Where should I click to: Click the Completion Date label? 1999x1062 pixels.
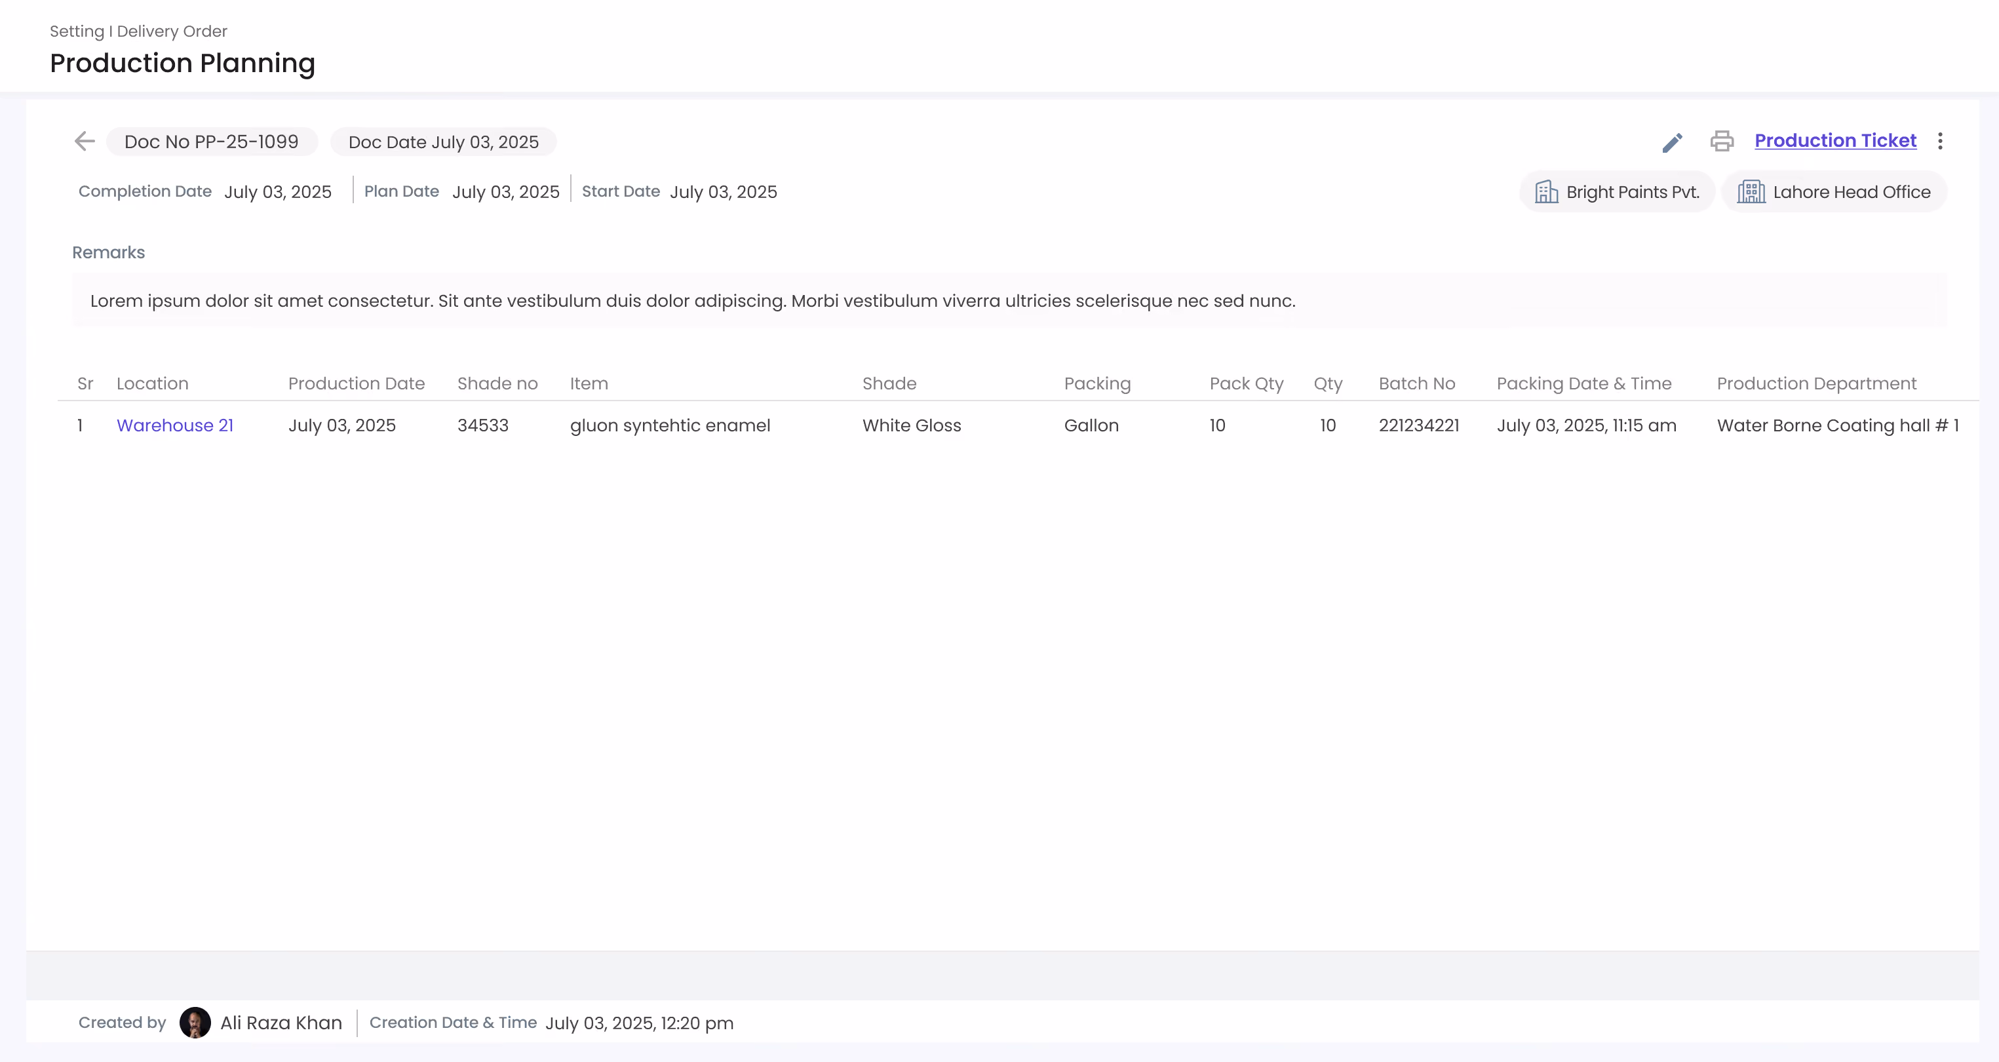[145, 191]
